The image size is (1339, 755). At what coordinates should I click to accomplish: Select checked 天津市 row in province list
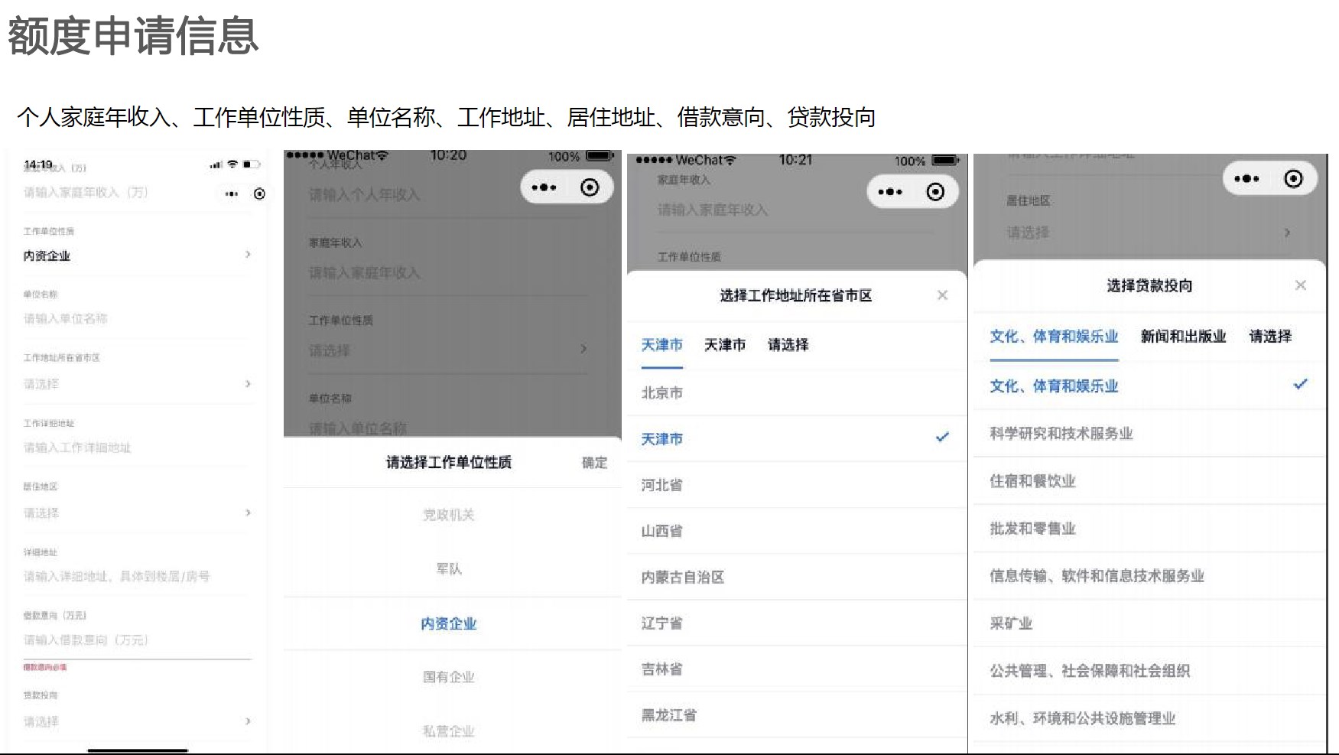click(x=797, y=439)
